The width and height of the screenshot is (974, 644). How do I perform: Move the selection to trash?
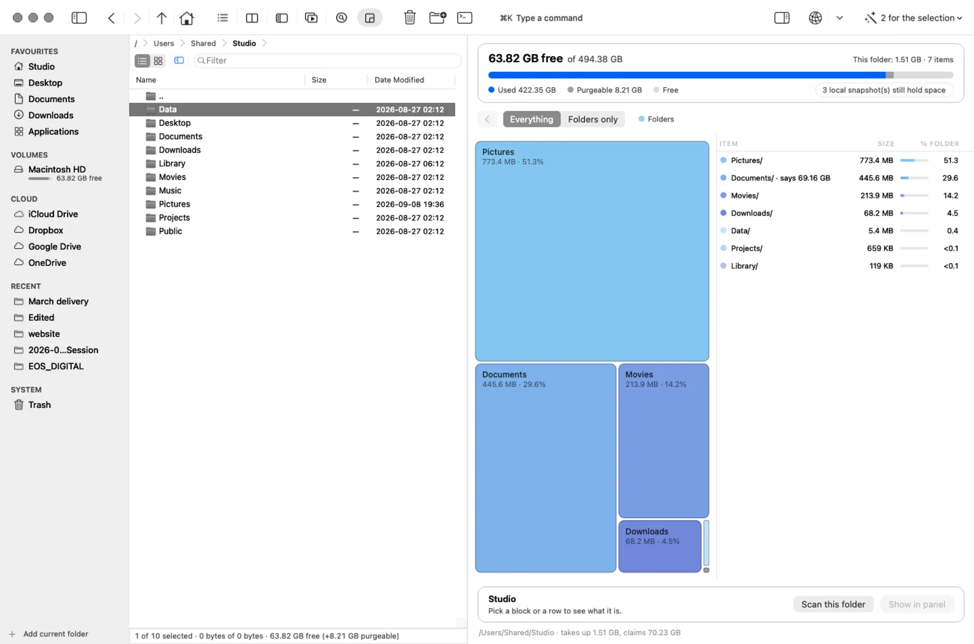pyautogui.click(x=410, y=18)
